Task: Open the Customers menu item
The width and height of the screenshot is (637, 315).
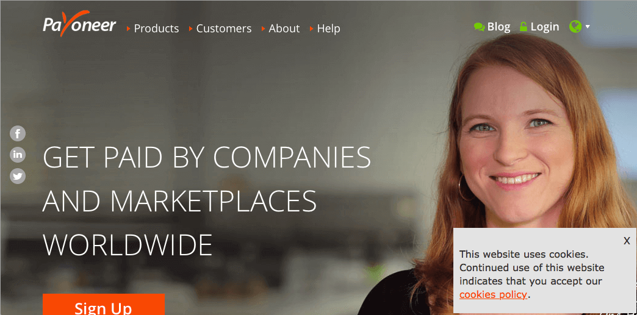Action: (x=224, y=29)
